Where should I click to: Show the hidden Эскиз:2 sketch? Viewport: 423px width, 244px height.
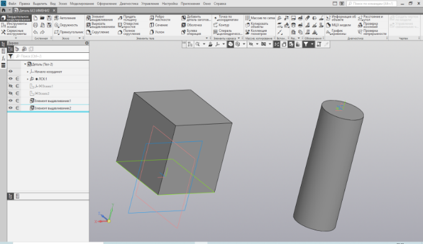point(11,93)
